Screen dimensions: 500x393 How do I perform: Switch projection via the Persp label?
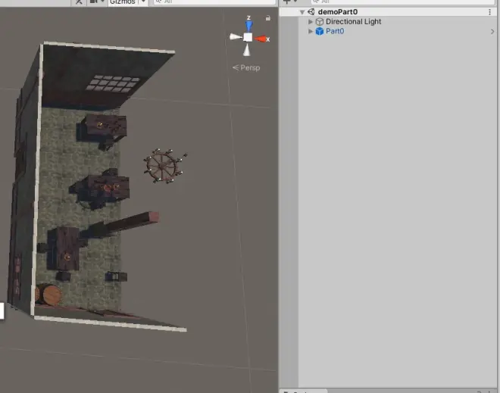246,67
